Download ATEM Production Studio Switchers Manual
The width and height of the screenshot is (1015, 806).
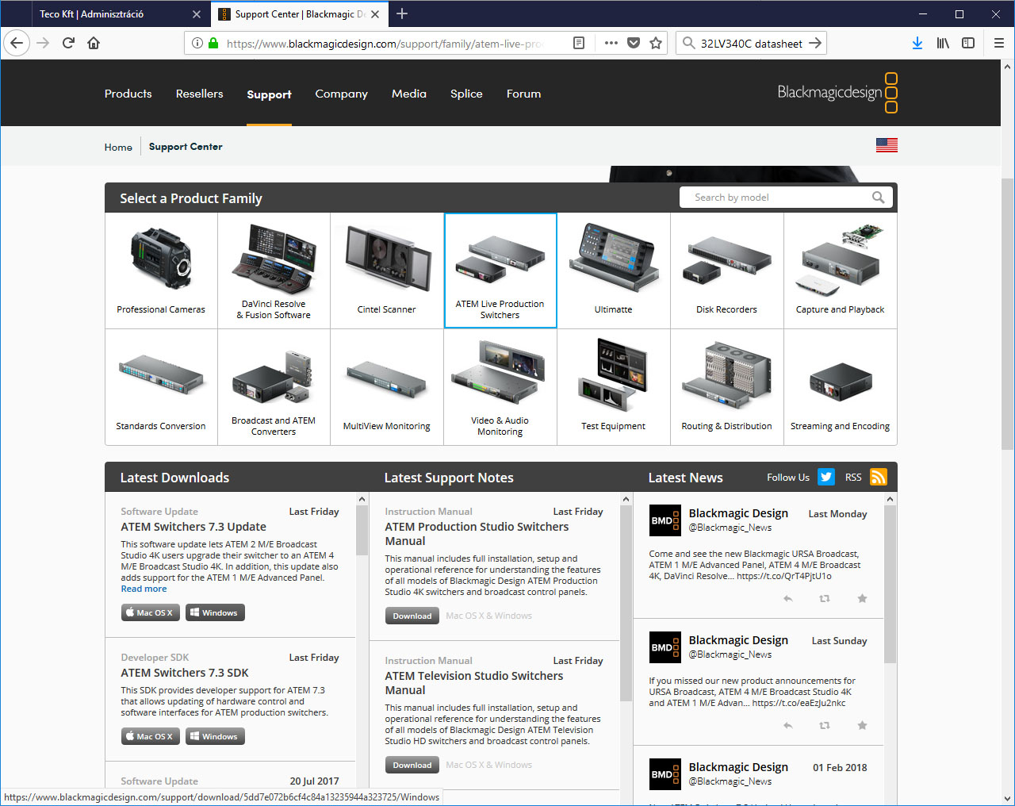412,616
